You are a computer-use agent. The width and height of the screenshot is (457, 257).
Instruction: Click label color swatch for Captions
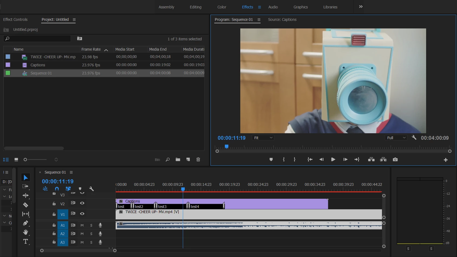coord(8,65)
